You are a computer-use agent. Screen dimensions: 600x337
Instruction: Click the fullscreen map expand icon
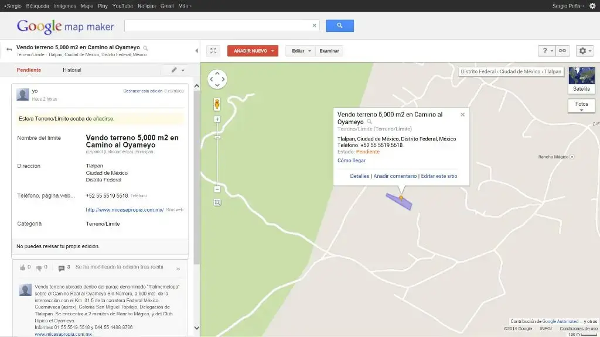tap(213, 51)
